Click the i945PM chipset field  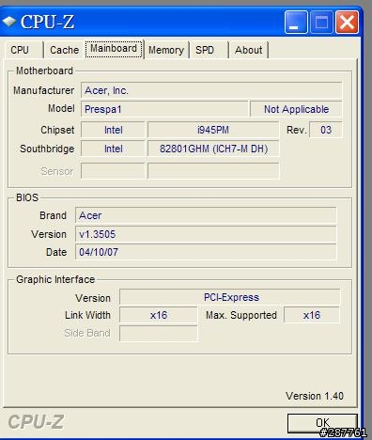coord(213,130)
